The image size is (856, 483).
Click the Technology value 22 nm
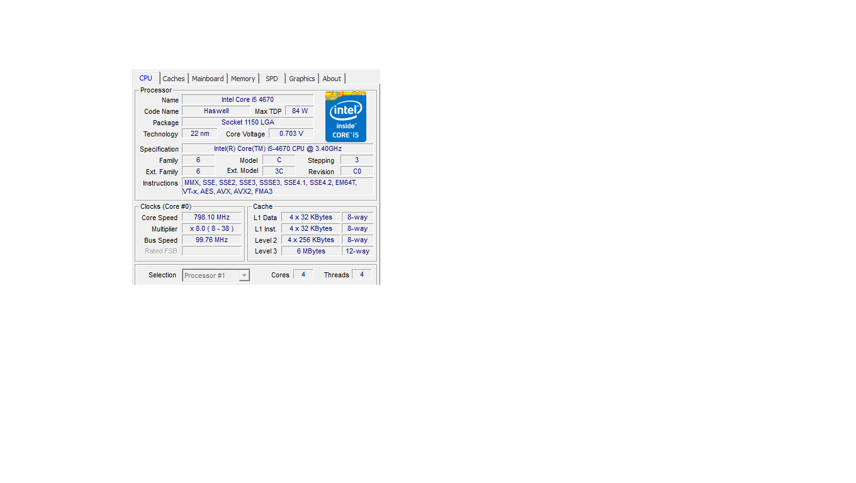200,133
